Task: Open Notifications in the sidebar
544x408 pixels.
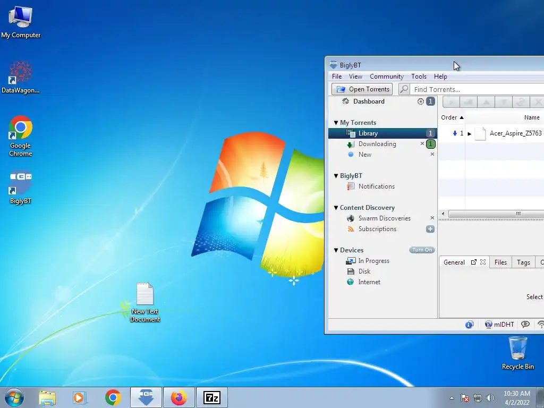Action: point(376,186)
